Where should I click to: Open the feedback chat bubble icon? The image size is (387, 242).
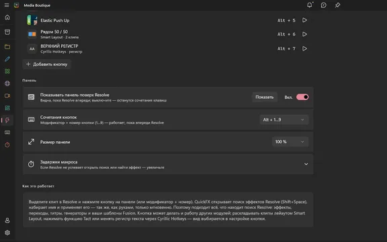(x=324, y=5)
